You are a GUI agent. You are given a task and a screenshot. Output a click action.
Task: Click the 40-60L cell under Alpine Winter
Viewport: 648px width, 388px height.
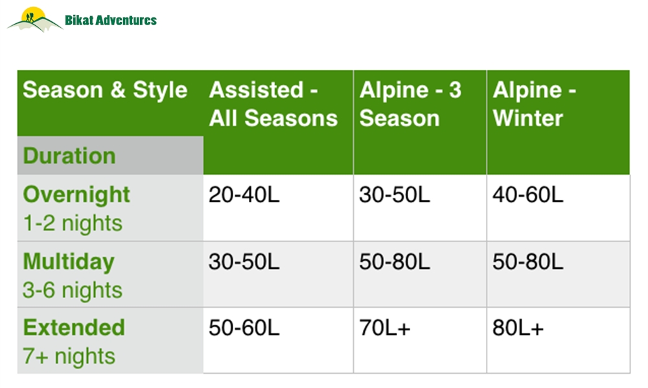point(559,208)
